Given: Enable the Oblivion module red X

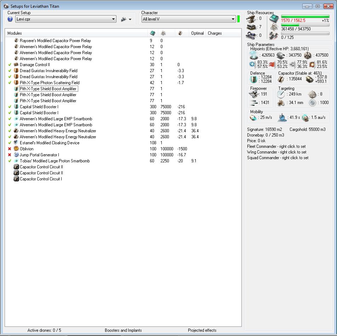Looking at the screenshot, I should 10,149.
